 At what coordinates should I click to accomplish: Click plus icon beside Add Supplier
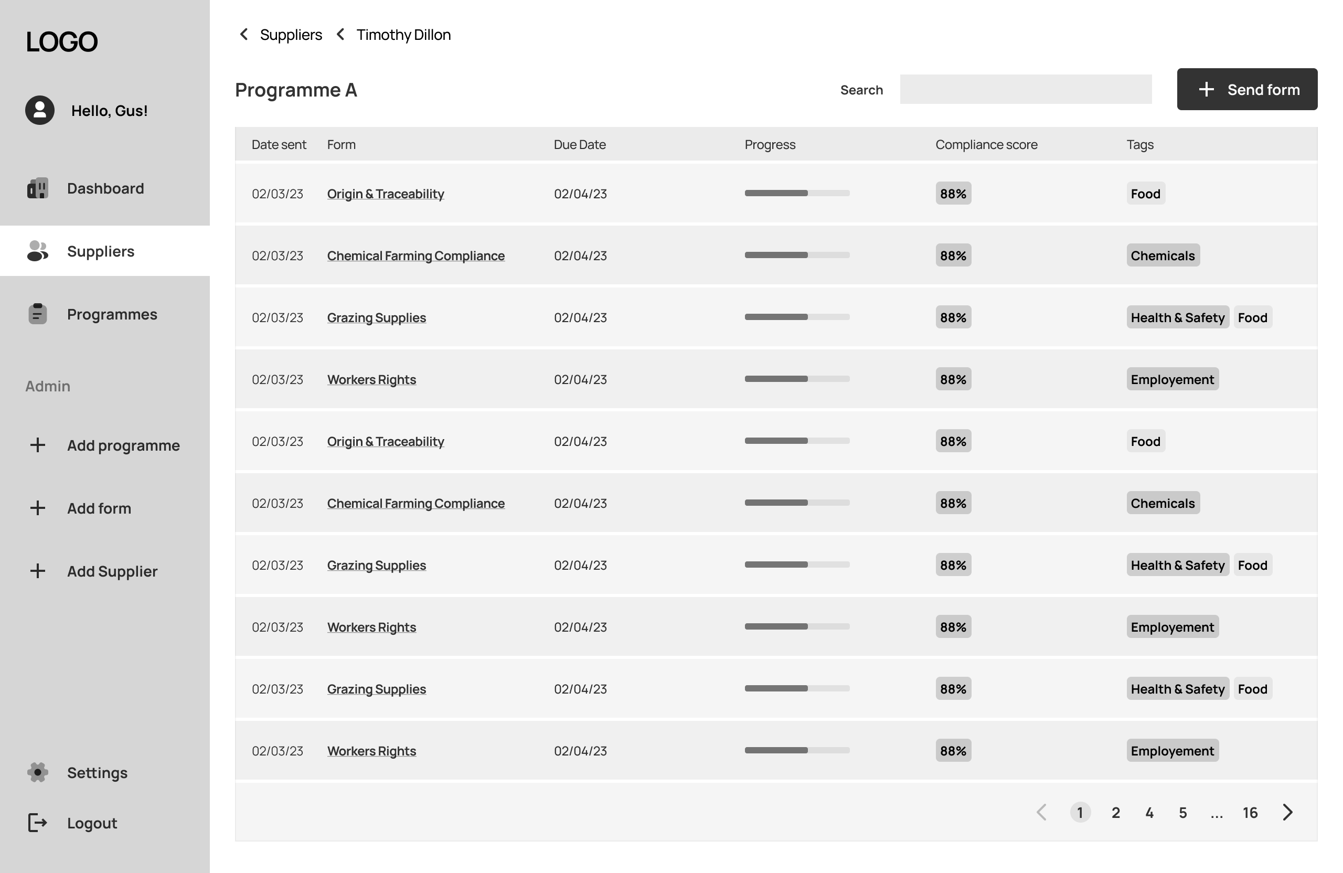click(38, 571)
